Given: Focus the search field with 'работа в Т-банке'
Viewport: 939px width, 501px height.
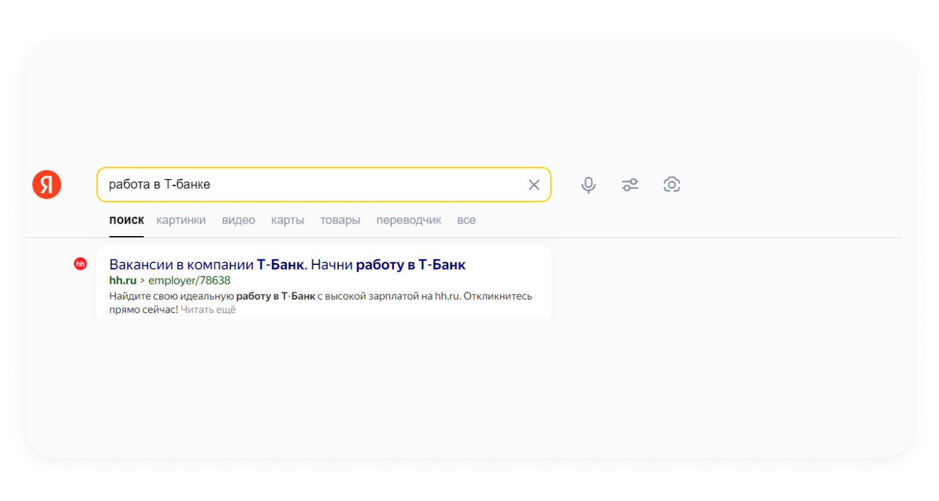Looking at the screenshot, I should coord(324,185).
